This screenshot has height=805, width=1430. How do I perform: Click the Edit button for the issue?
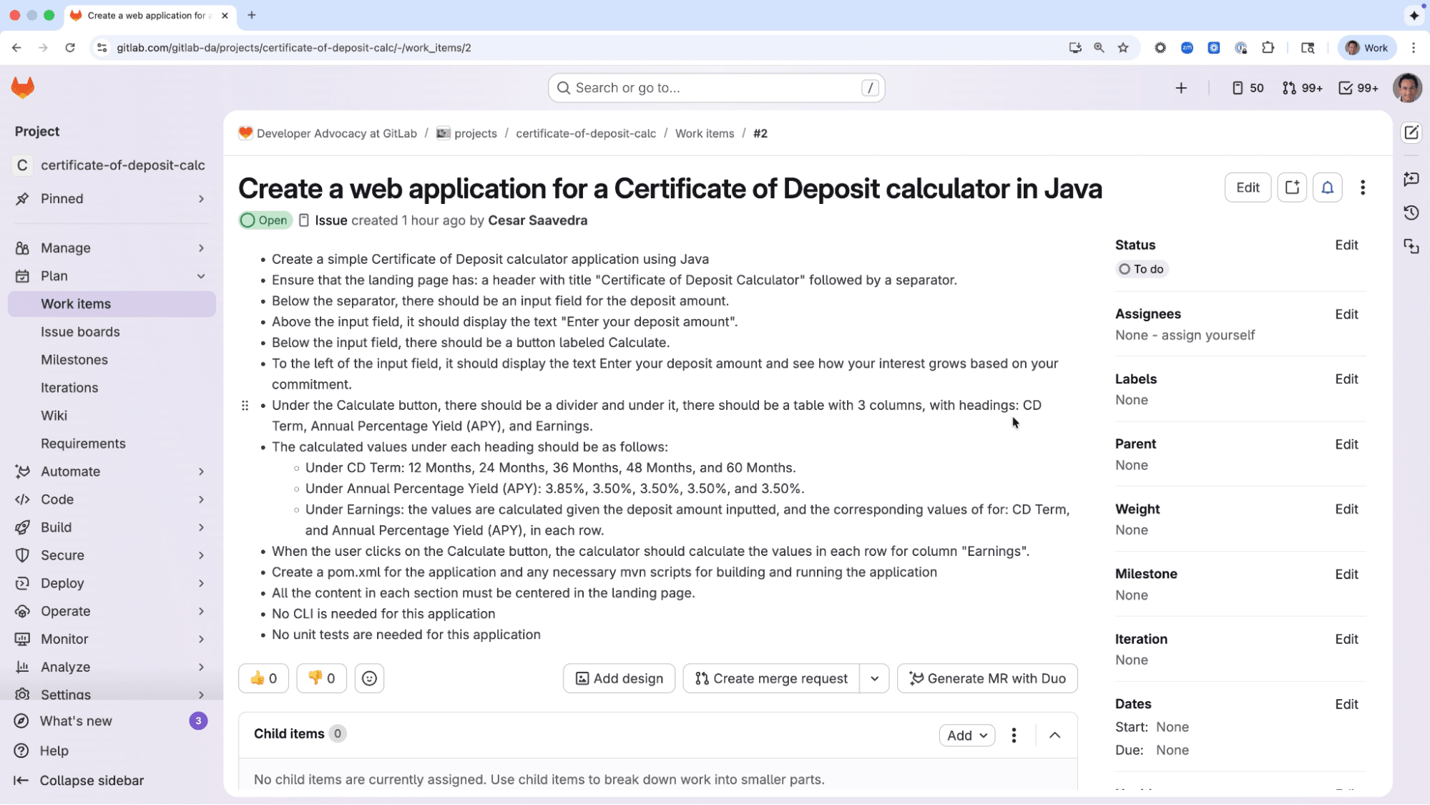click(1248, 187)
